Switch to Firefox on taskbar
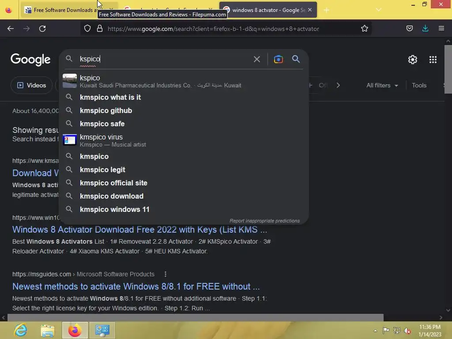452x339 pixels. 75,330
